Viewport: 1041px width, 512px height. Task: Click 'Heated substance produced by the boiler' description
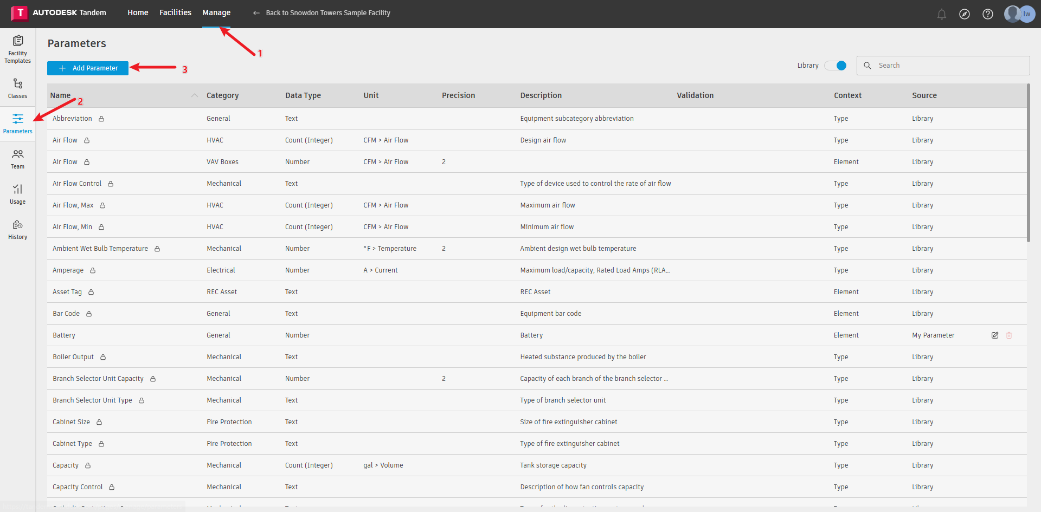point(583,357)
